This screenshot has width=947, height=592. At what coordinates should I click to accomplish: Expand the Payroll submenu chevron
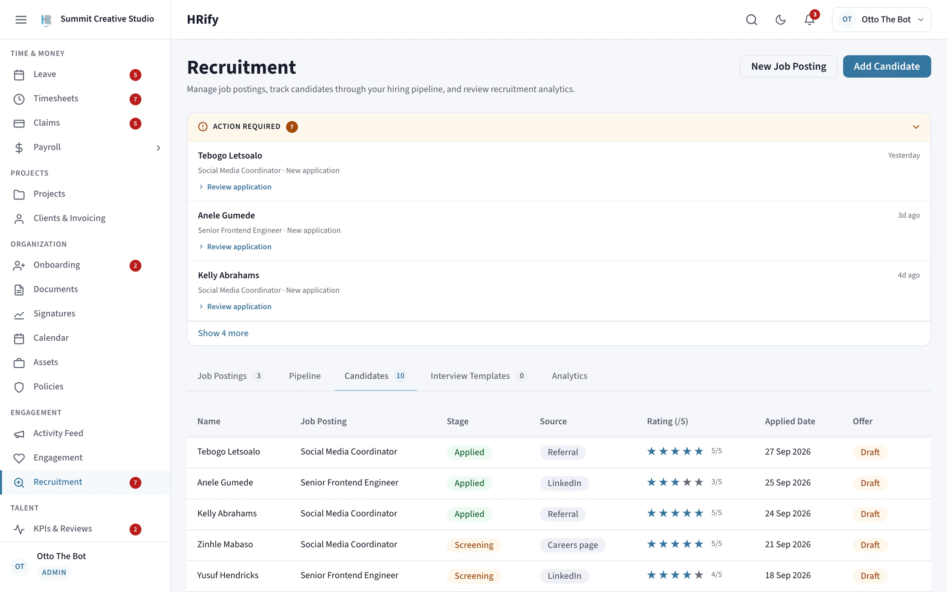click(158, 148)
